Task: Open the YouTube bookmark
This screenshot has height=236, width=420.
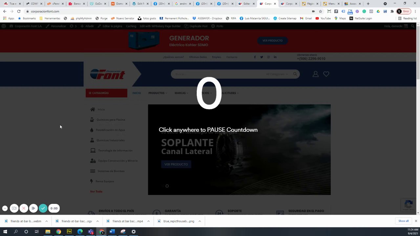Action: [x=323, y=18]
